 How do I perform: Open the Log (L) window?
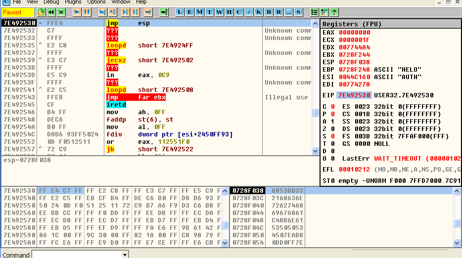[180, 12]
